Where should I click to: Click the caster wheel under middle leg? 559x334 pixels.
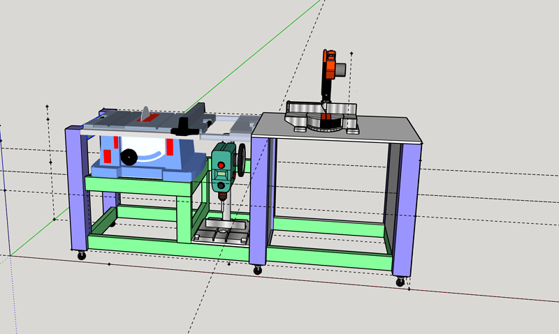click(x=258, y=271)
